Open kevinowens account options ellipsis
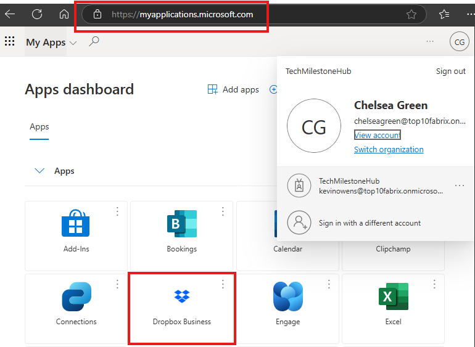The image size is (475, 347). (x=459, y=186)
